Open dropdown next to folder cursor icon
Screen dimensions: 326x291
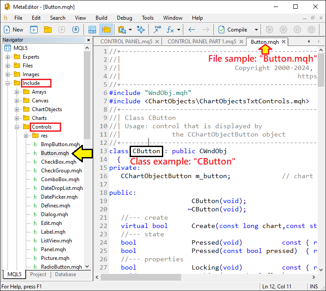[x=130, y=30]
